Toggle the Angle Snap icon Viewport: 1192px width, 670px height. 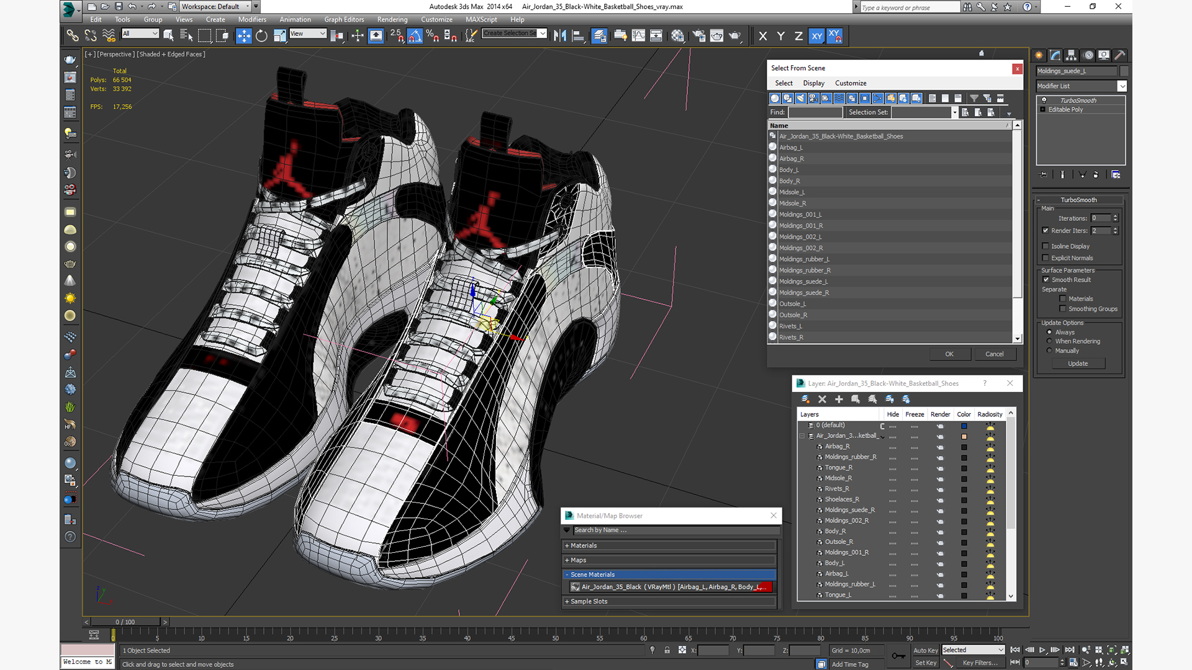pyautogui.click(x=415, y=36)
